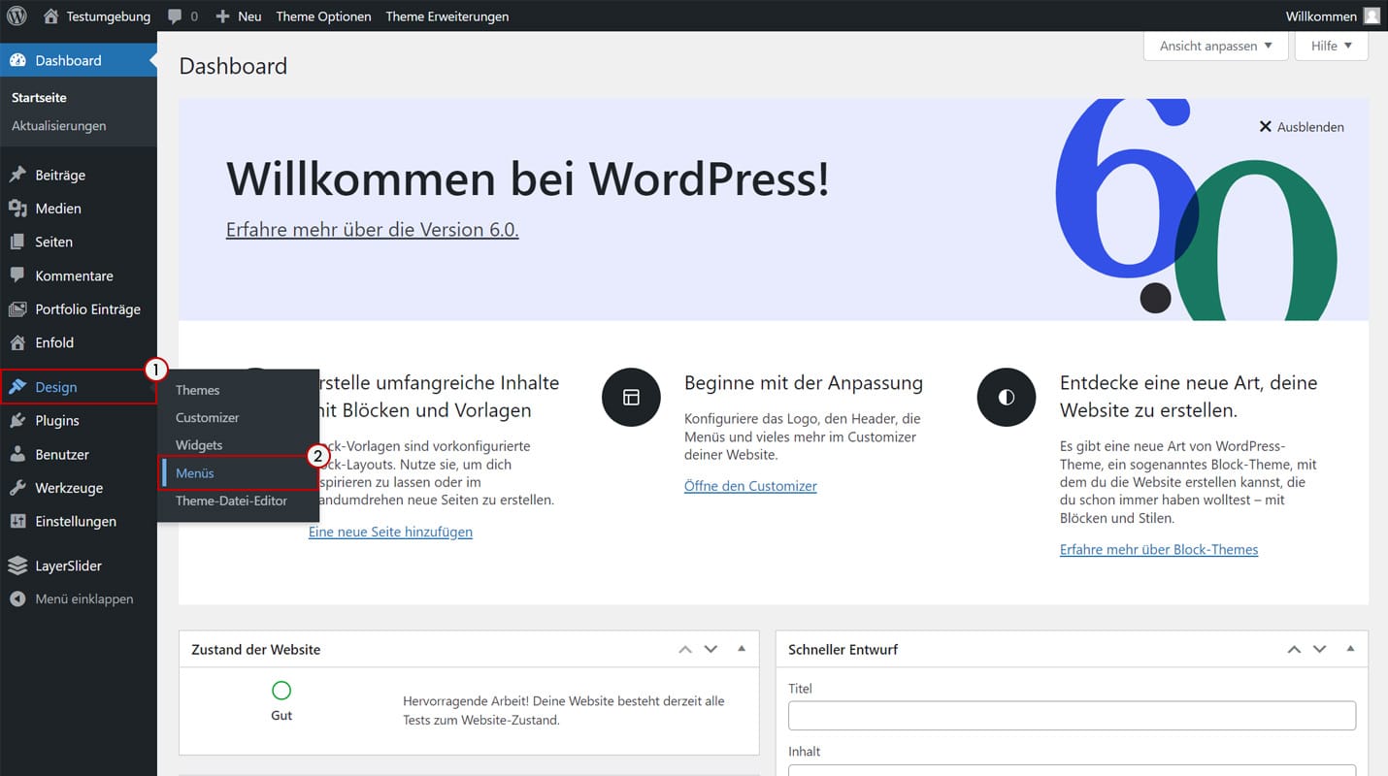
Task: Click link Erfahre mehr über die Version 6.0.
Action: pyautogui.click(x=373, y=229)
